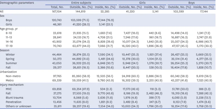Screen dimensions: 218x109
Task: Select the '11–13' age row label
Action: [x=9, y=37]
